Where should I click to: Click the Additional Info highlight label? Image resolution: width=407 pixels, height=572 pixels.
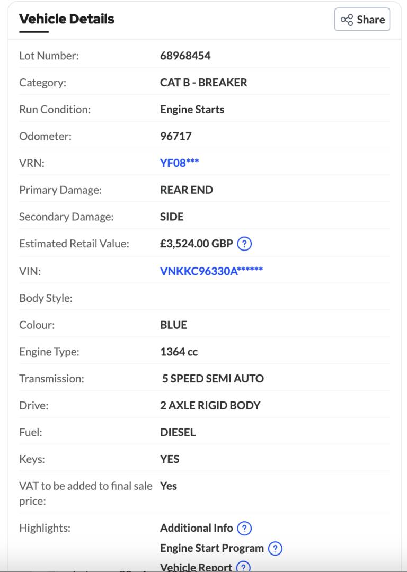point(196,528)
